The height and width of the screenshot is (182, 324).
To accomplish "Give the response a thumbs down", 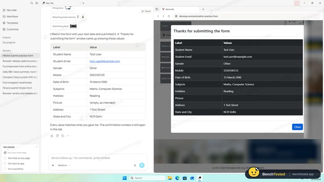I will coord(57,136).
